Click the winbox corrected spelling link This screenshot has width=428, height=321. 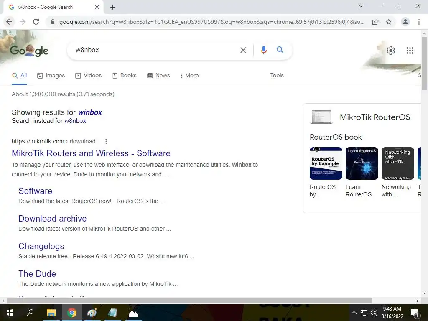click(90, 112)
